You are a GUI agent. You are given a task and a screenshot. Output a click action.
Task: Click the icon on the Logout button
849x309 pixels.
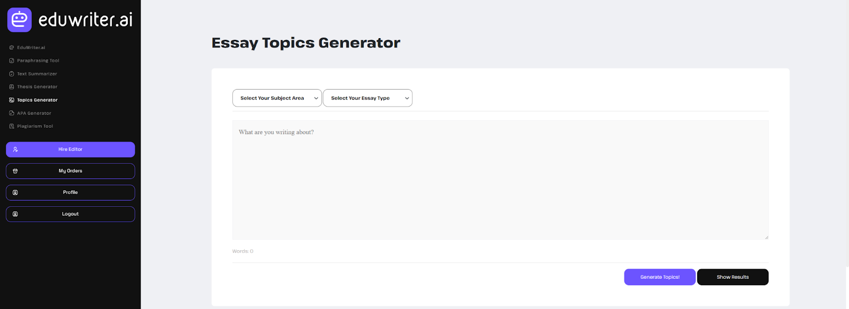[x=15, y=214]
